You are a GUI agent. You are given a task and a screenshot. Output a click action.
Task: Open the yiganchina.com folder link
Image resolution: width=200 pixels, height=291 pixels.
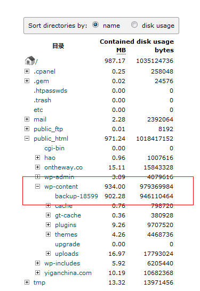tap(68, 273)
